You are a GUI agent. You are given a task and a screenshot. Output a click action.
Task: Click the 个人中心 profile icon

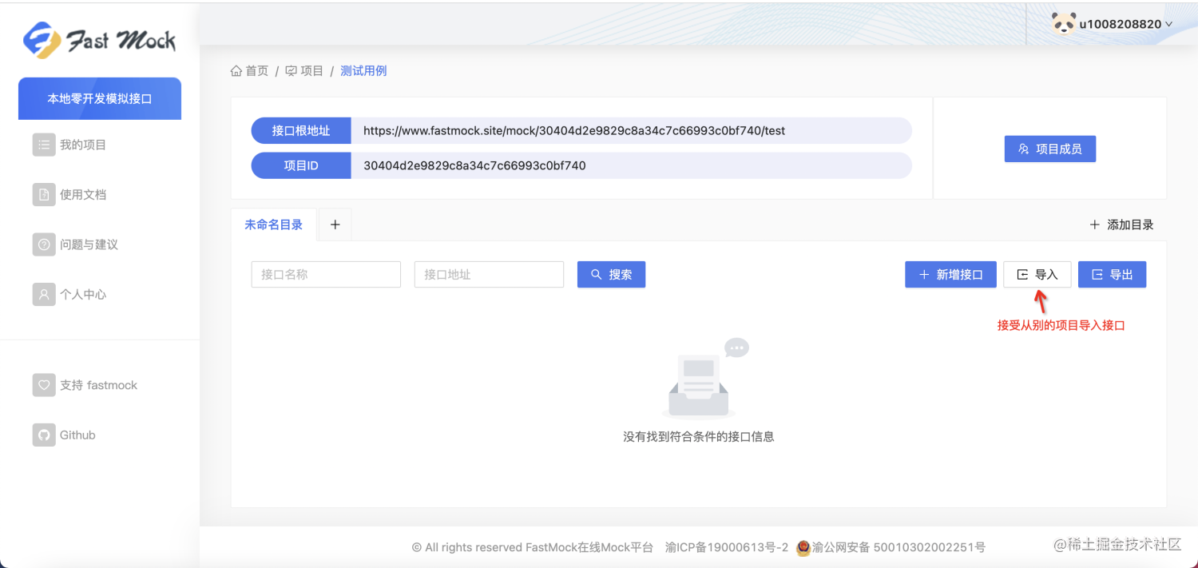(44, 294)
